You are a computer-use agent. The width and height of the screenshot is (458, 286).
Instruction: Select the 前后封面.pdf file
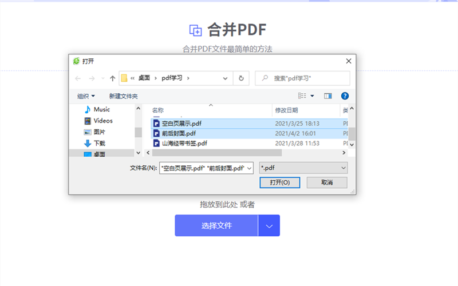(179, 133)
